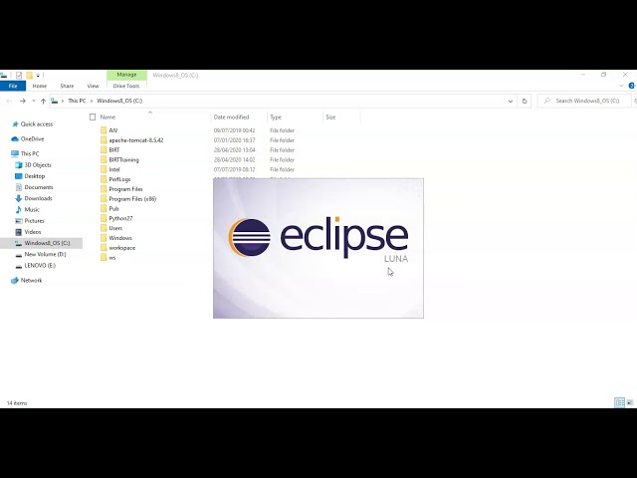Viewport: 637px width, 478px height.
Task: Click the Desktop folder icon in sidebar
Action: tap(18, 176)
